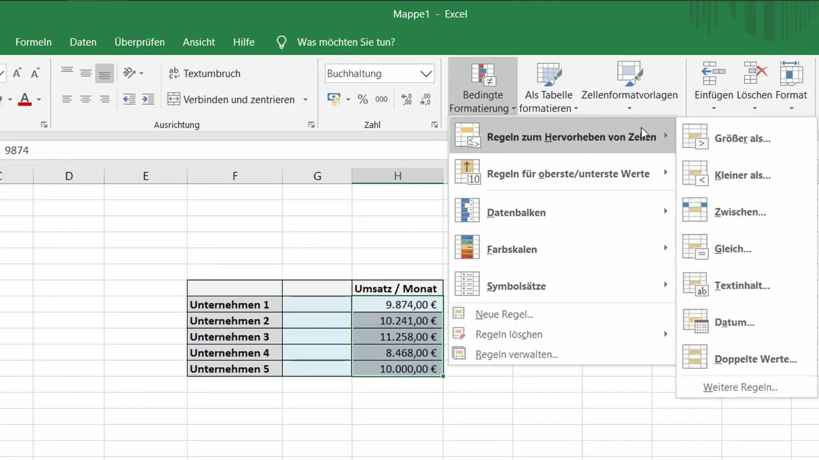Viewport: 819px width, 460px height.
Task: Open Regeln löschen submenu
Action: point(562,334)
